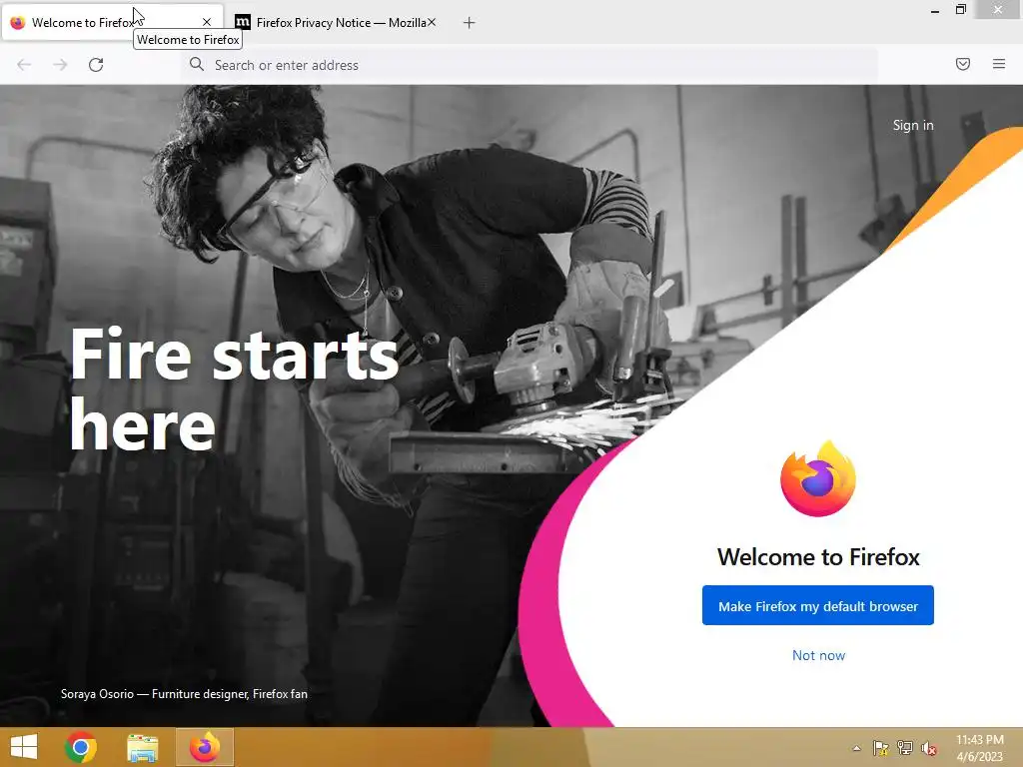Click the muted speaker volume icon

(929, 748)
